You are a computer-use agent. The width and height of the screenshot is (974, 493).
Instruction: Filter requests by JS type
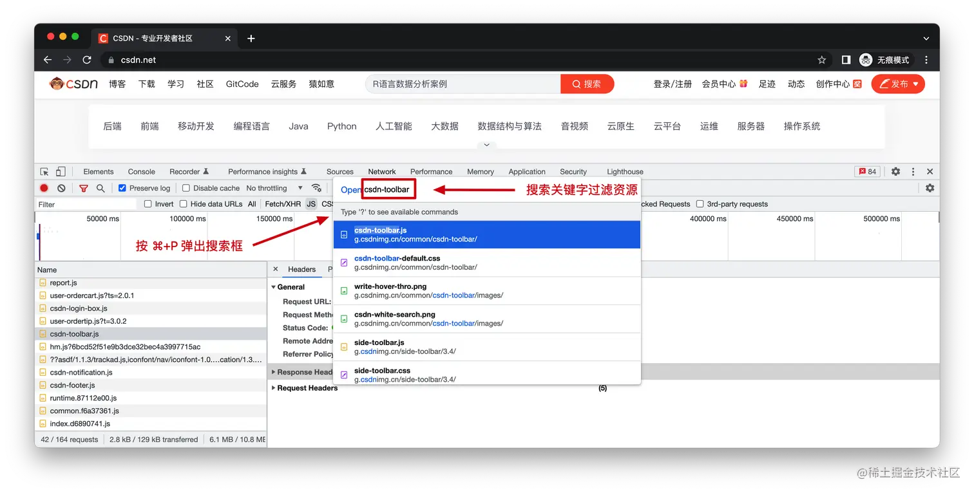point(311,204)
